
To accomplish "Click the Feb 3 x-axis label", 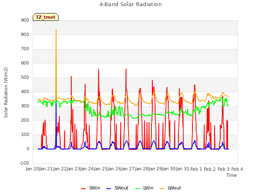I will (x=224, y=169).
